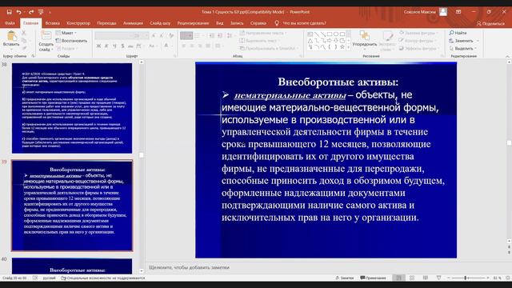Switch to the Рецензирование tab
This screenshot has width=512, height=288.
193,23
